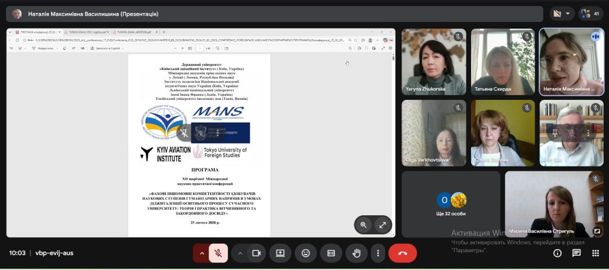Open the chat with everyone panel
The height and width of the screenshot is (270, 609).
(576, 253)
